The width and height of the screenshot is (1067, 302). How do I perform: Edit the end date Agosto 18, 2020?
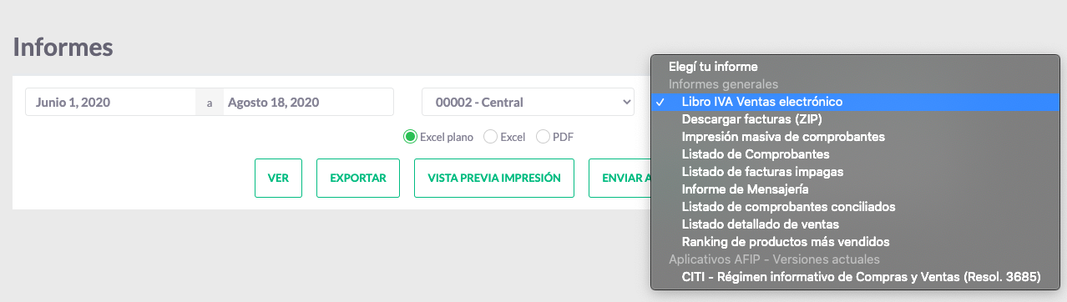click(308, 103)
